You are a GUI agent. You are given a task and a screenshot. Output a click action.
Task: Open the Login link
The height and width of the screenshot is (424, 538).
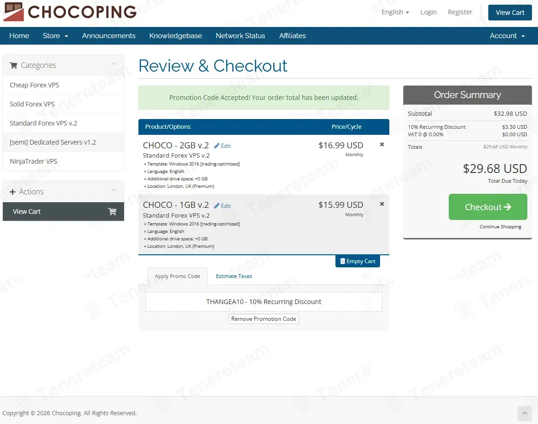[x=428, y=12]
